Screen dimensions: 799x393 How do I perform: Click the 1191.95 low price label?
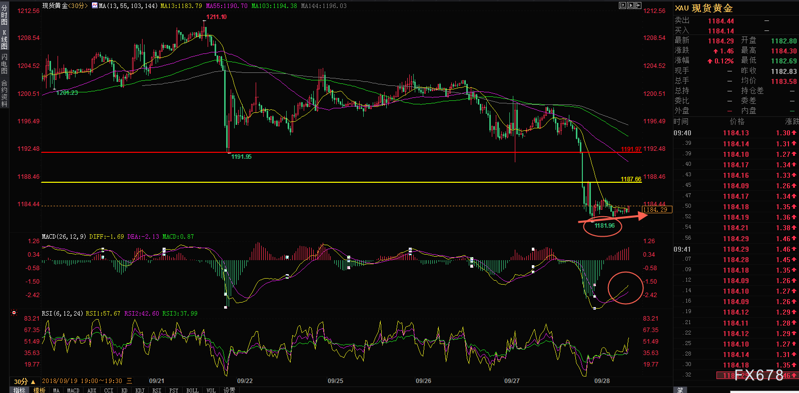pos(242,157)
